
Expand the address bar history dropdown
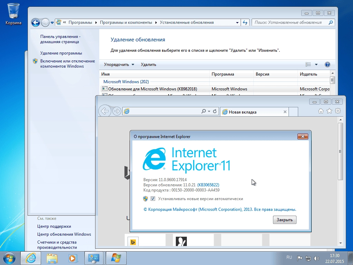(237, 22)
